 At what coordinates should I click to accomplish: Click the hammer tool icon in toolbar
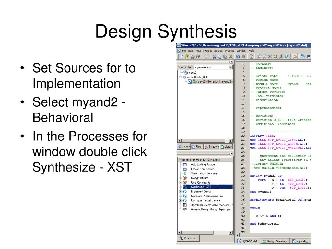(295, 56)
